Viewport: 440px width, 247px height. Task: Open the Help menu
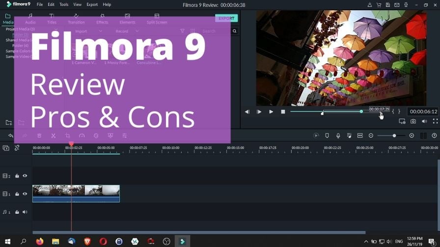107,4
